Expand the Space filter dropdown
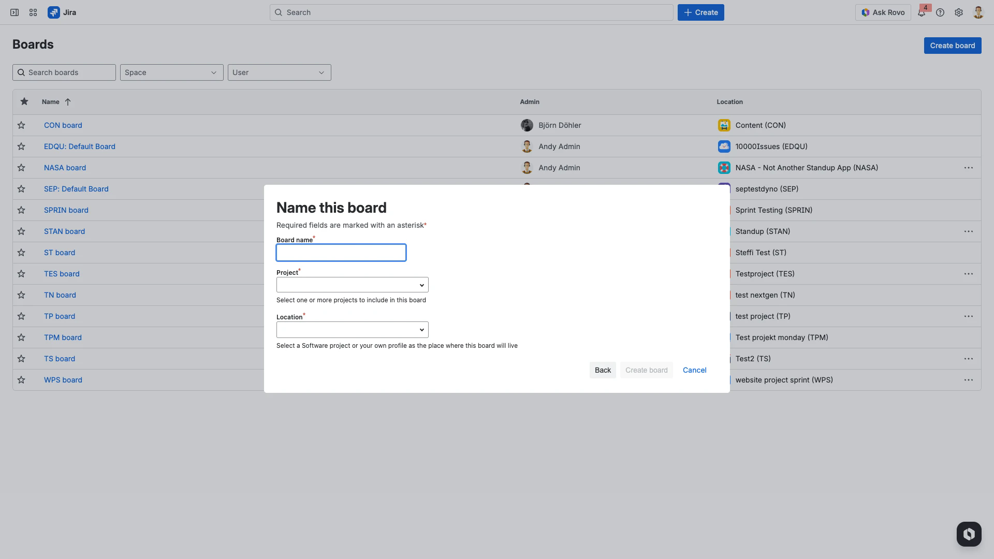This screenshot has width=994, height=559. pyautogui.click(x=171, y=72)
